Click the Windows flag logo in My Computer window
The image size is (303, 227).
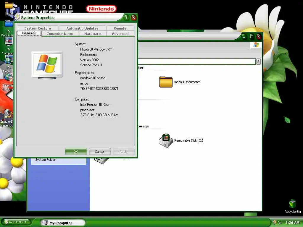(x=256, y=45)
